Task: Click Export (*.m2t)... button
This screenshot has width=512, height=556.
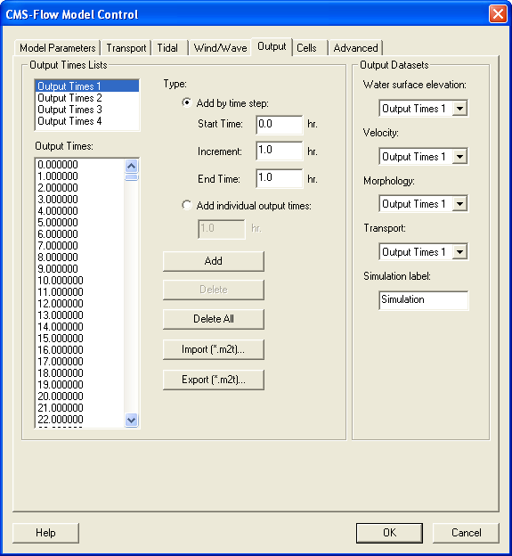Action: 214,380
